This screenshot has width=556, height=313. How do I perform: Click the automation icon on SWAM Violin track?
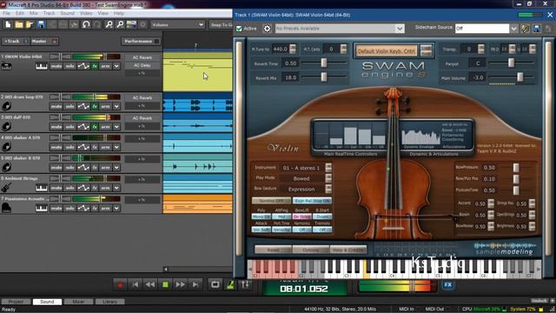[x=83, y=66]
